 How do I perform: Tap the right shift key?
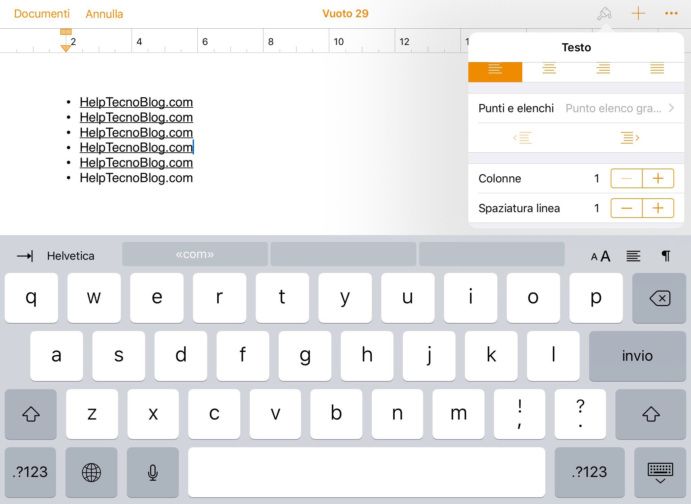point(651,414)
